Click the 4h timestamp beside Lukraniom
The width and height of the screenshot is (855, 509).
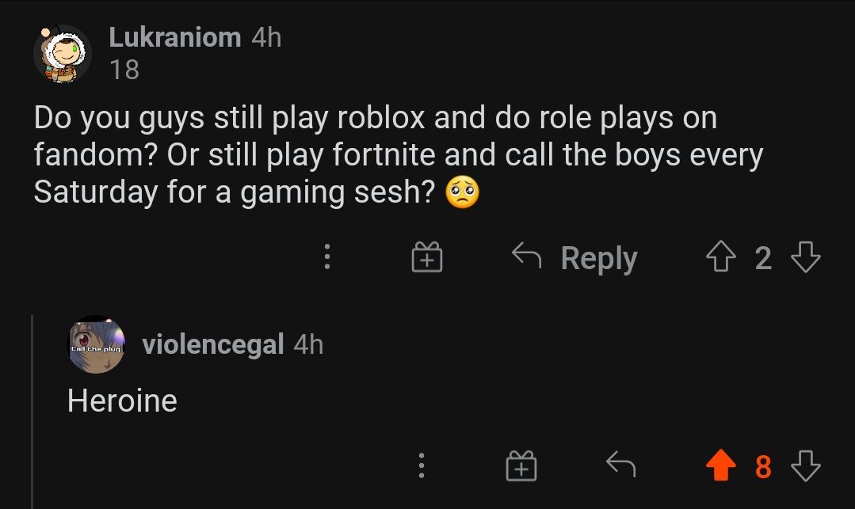266,36
